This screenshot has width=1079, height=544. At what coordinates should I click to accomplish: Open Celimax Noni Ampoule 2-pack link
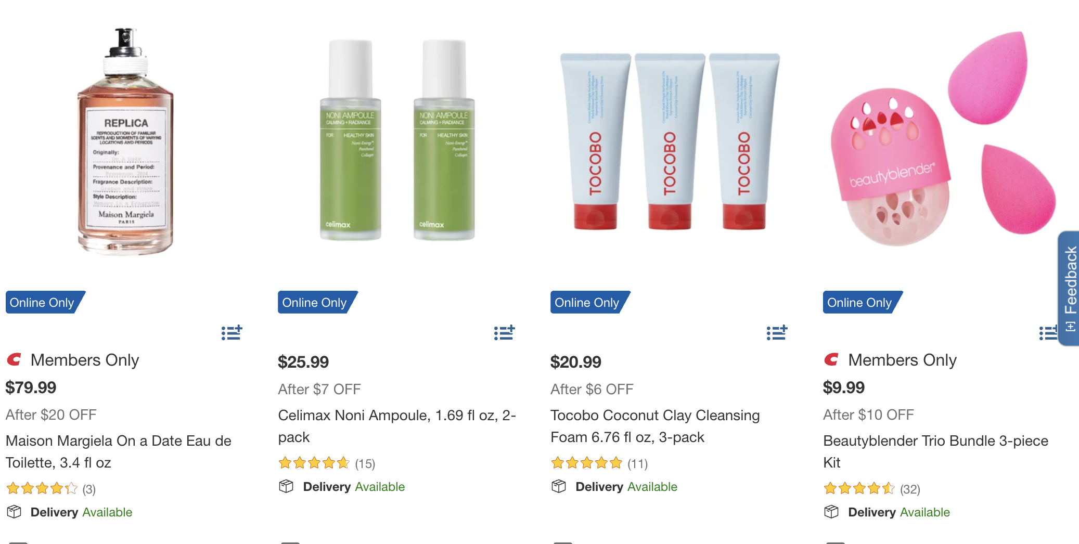pyautogui.click(x=397, y=426)
